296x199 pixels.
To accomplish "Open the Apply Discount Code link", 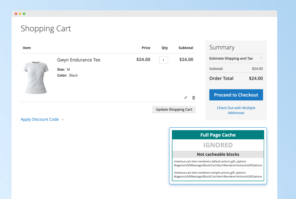I will [x=40, y=119].
